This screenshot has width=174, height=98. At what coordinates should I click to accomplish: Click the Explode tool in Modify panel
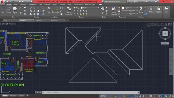43,11
